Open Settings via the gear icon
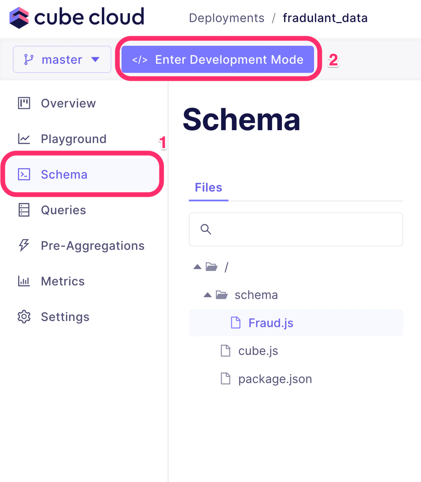The image size is (421, 482). click(24, 317)
